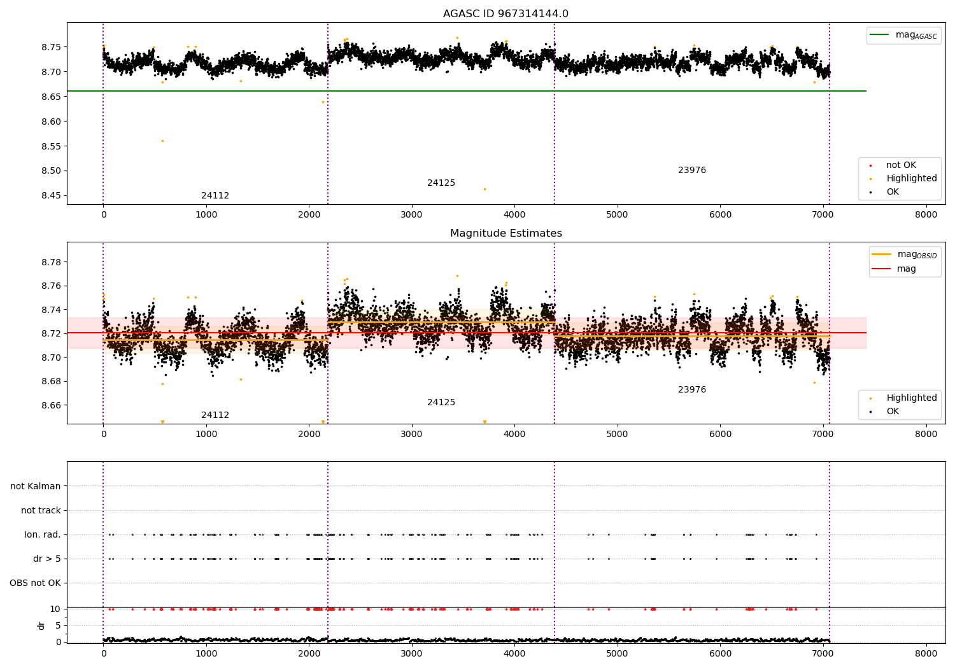Select the orange mag OBSID legend entry

tap(905, 254)
